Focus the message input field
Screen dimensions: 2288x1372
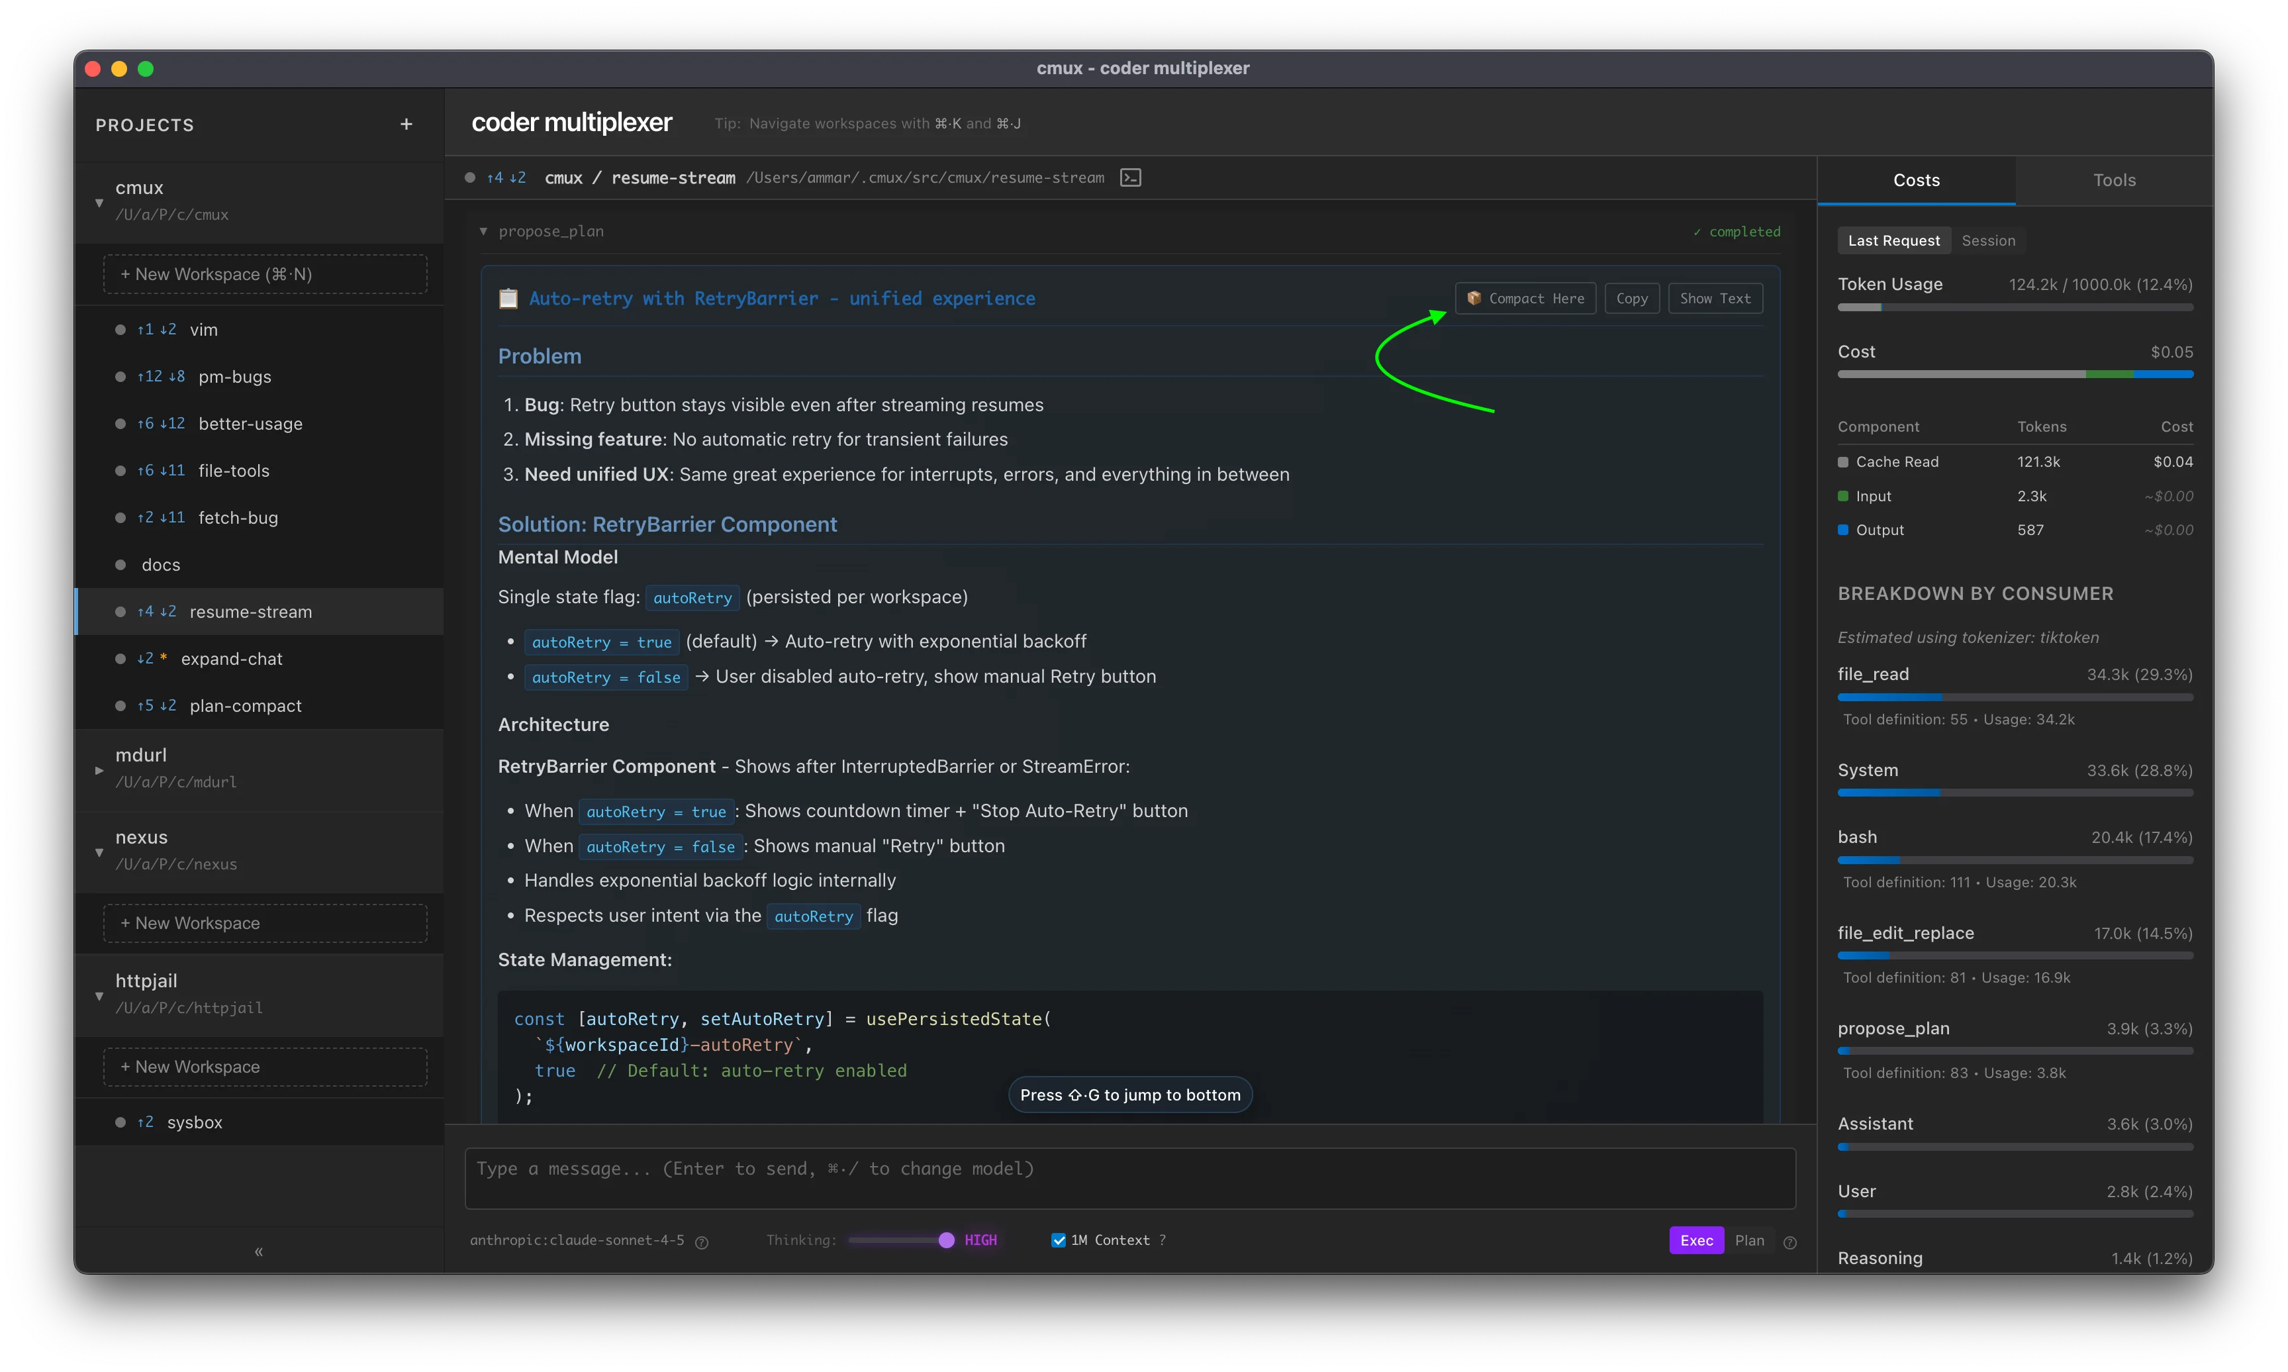coord(1129,1177)
